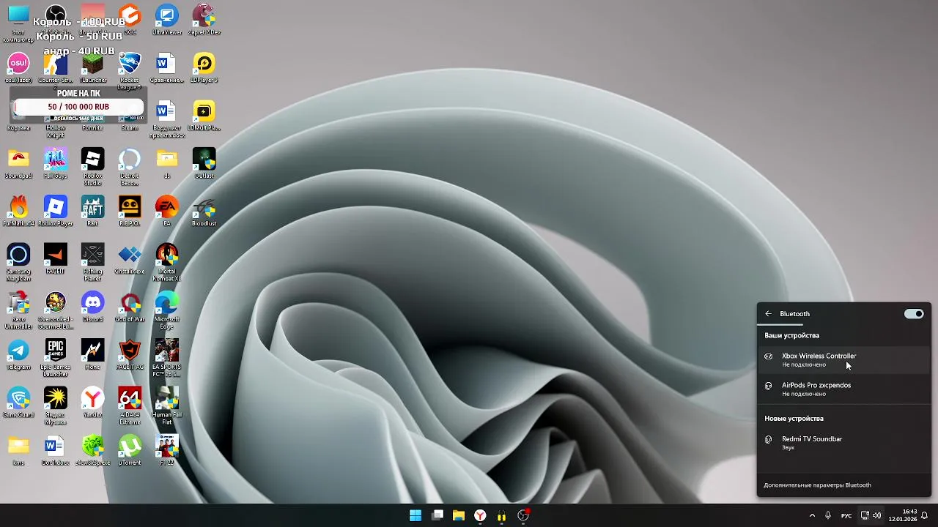Click the headphones icon next to AirPods Pro

[768, 386]
